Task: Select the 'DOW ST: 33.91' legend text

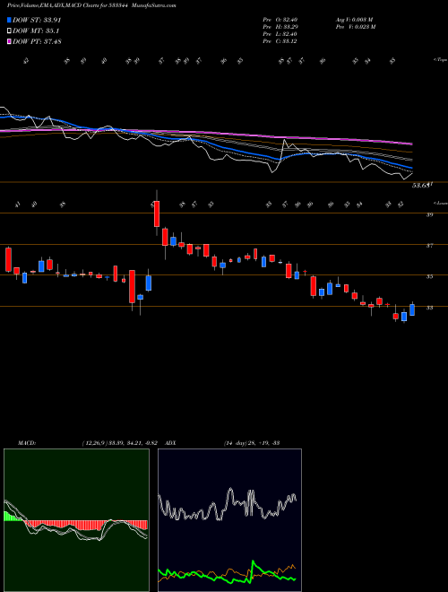Action: click(x=37, y=20)
